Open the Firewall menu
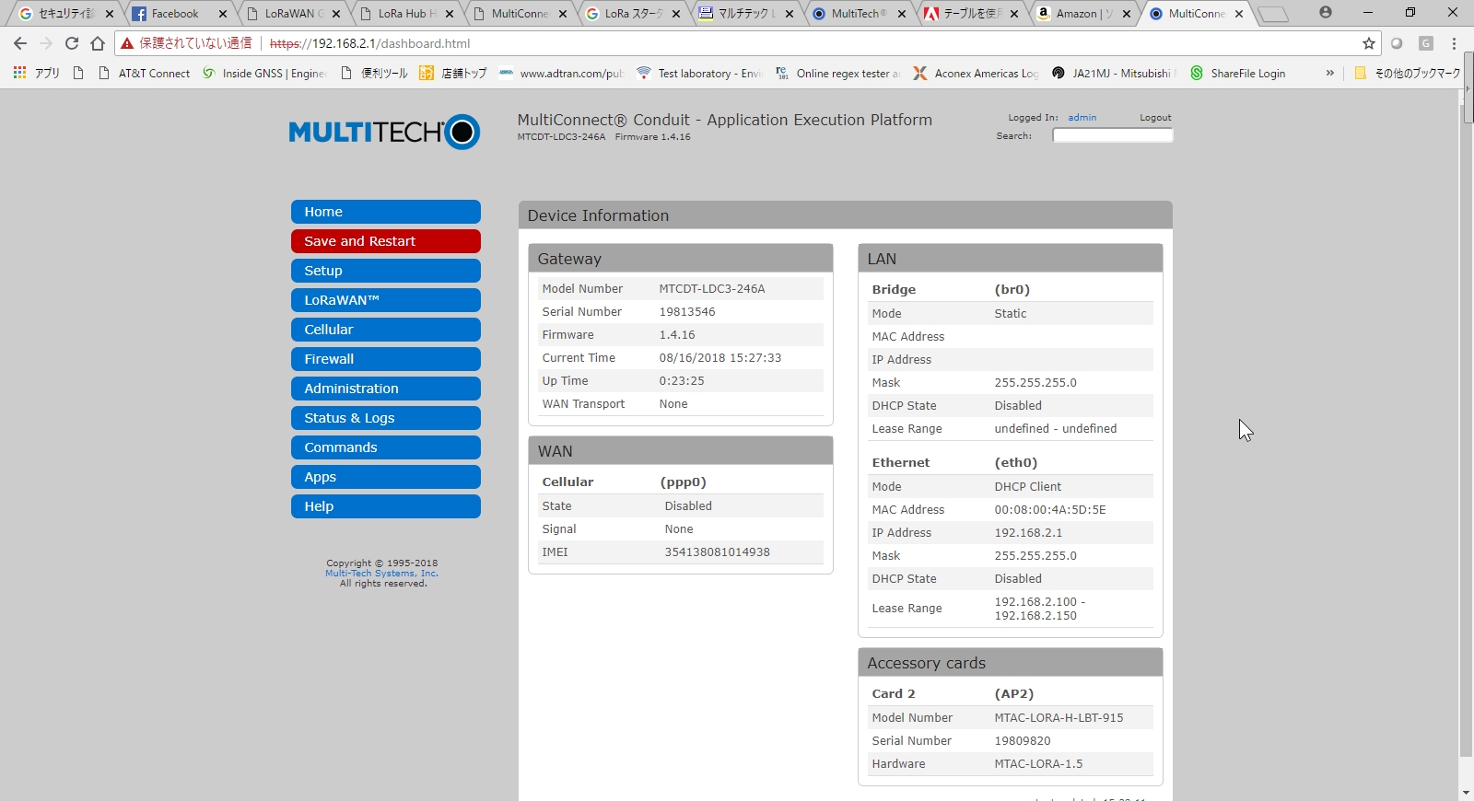The image size is (1474, 801). pos(385,359)
